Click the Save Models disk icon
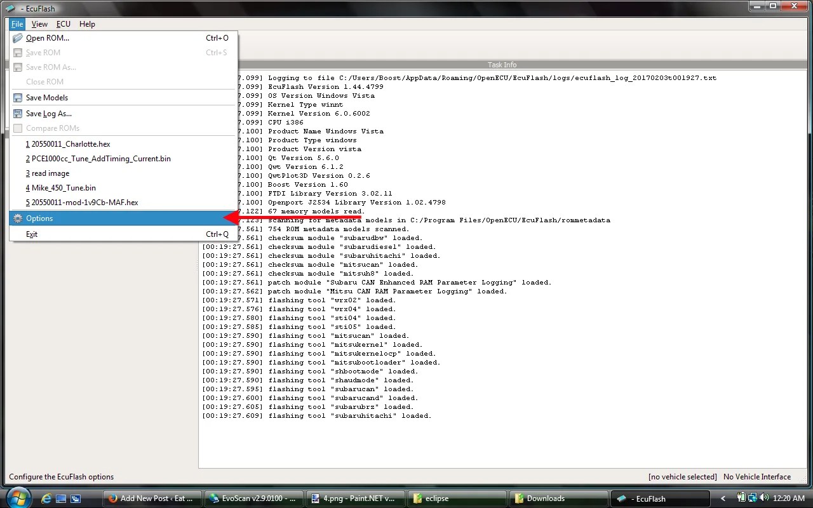Screen dimensions: 813x508 pyautogui.click(x=18, y=98)
